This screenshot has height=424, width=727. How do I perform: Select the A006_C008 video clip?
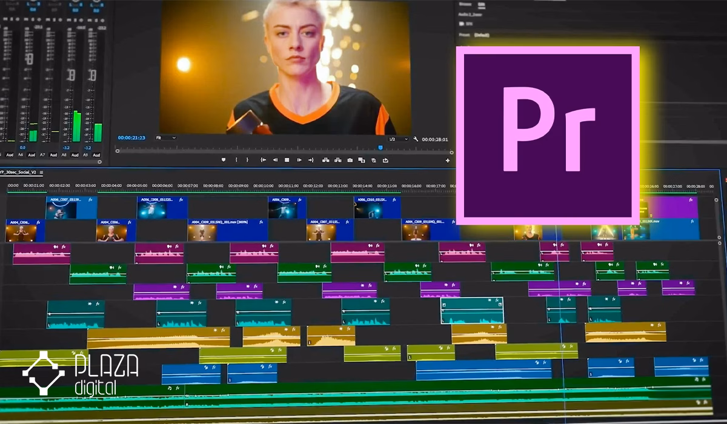click(162, 207)
